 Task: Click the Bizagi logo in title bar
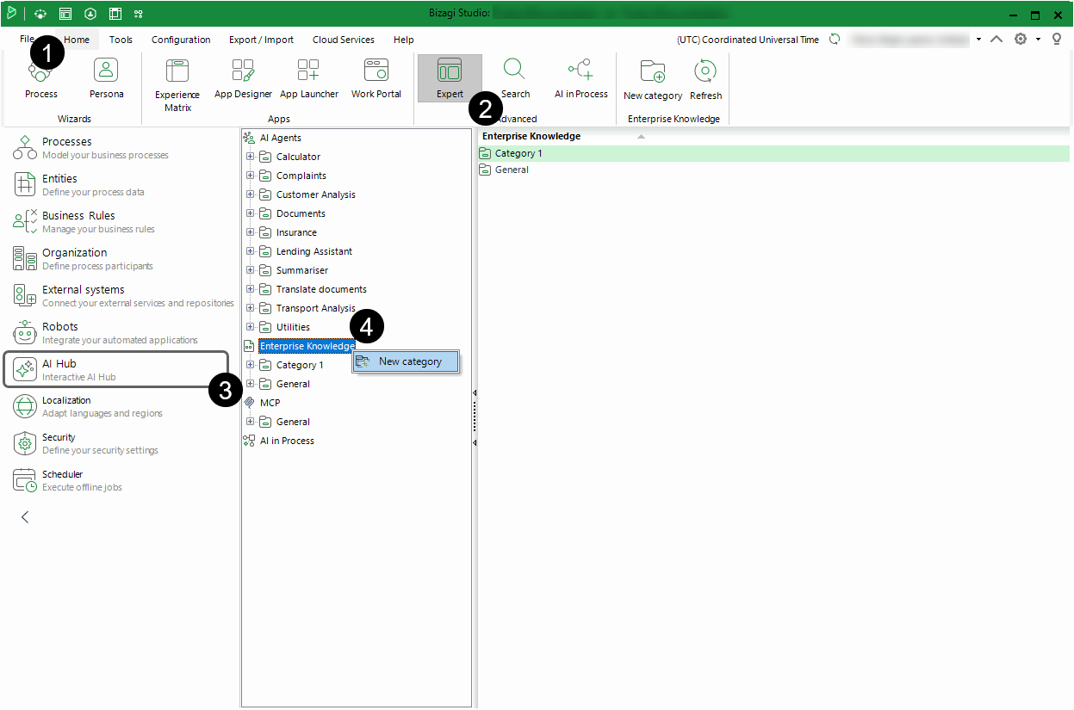point(11,13)
